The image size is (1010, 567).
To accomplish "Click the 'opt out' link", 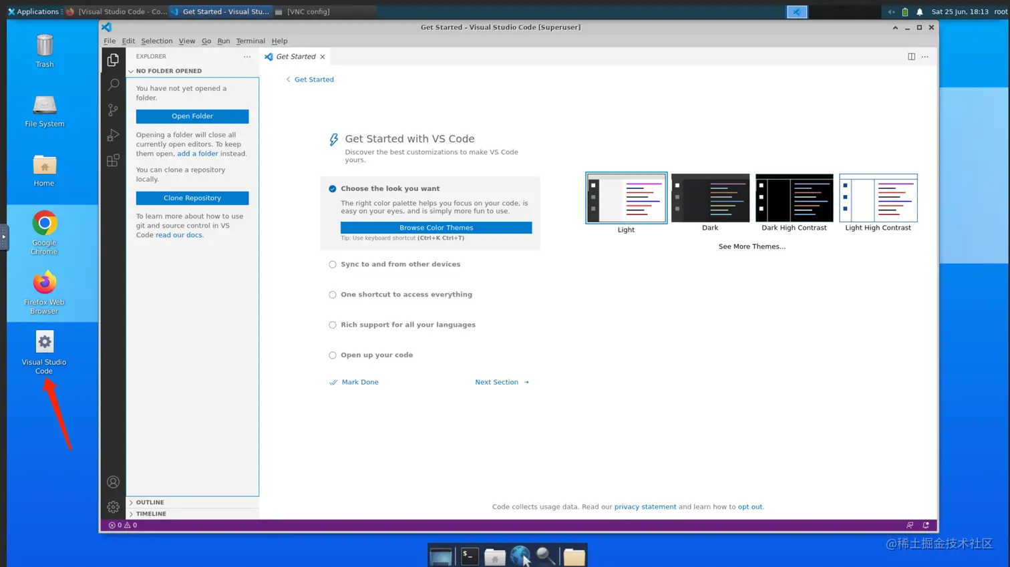I will 750,507.
